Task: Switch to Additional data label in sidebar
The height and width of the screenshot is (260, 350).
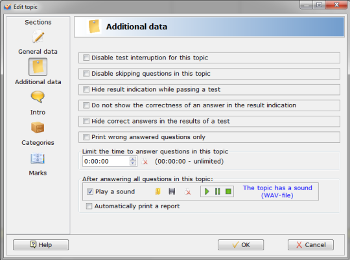Action: (x=38, y=81)
